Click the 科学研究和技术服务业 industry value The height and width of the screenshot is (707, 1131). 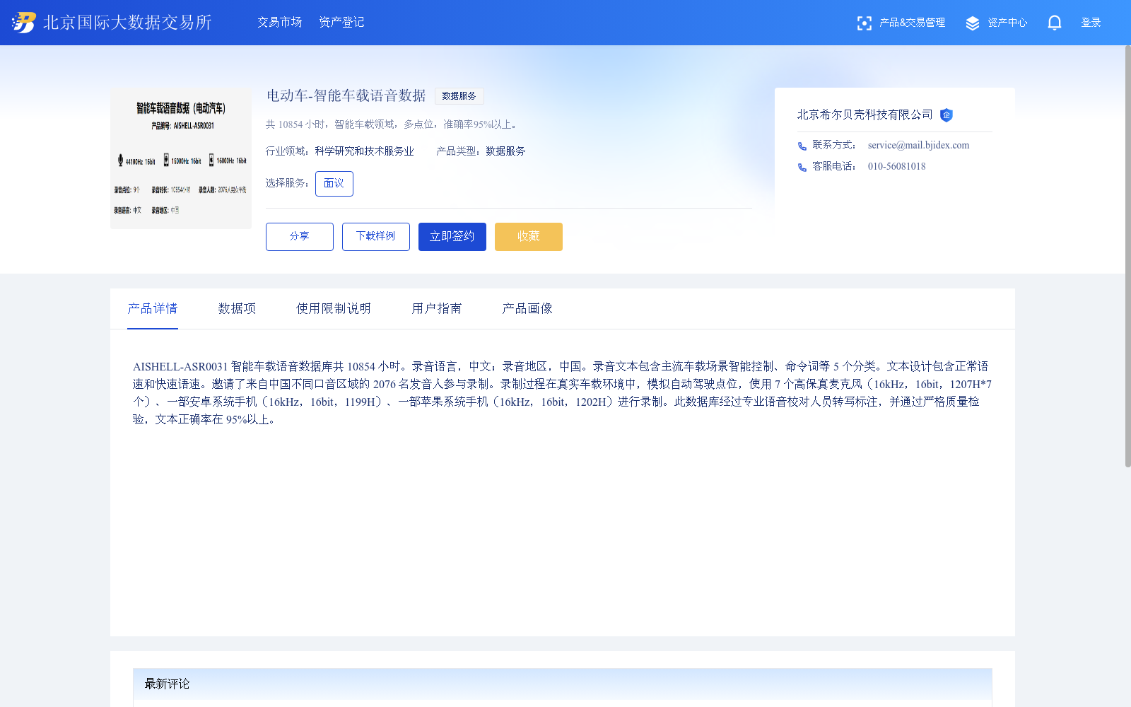pos(365,151)
